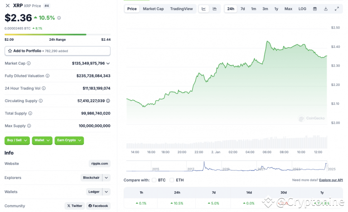Open Blockchair explorer link
This screenshot has height=212, width=348.
(x=91, y=178)
